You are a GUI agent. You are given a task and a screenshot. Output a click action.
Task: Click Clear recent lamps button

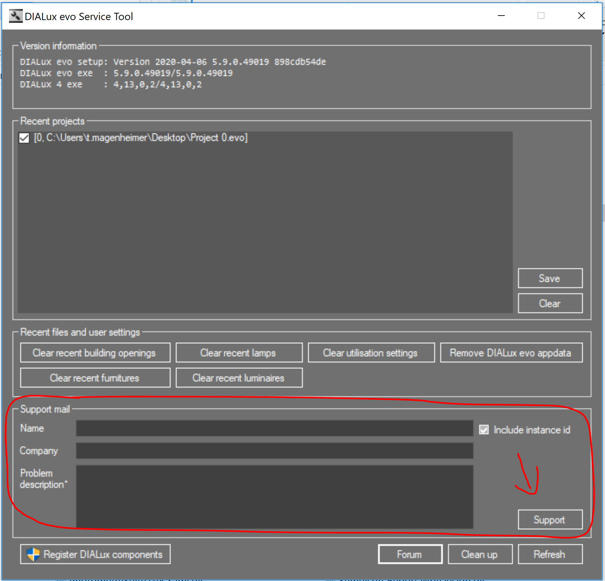click(x=239, y=353)
